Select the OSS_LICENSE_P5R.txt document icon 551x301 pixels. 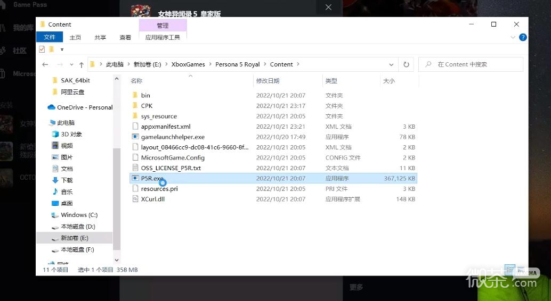[135, 168]
